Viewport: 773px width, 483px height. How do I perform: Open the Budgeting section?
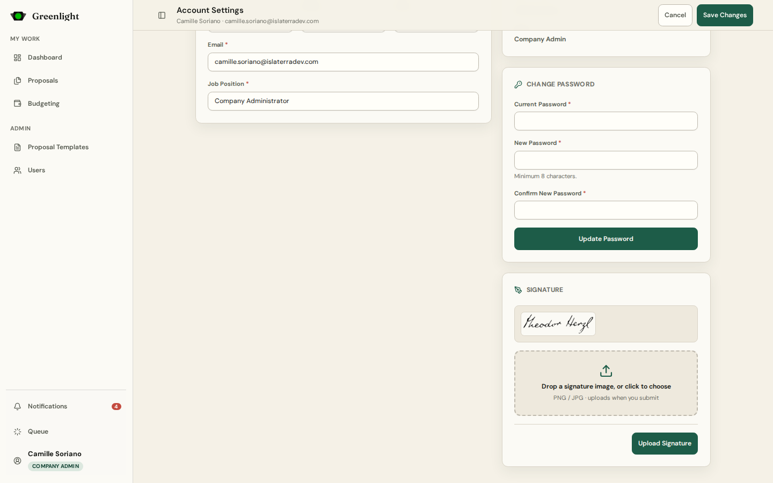pyautogui.click(x=66, y=104)
